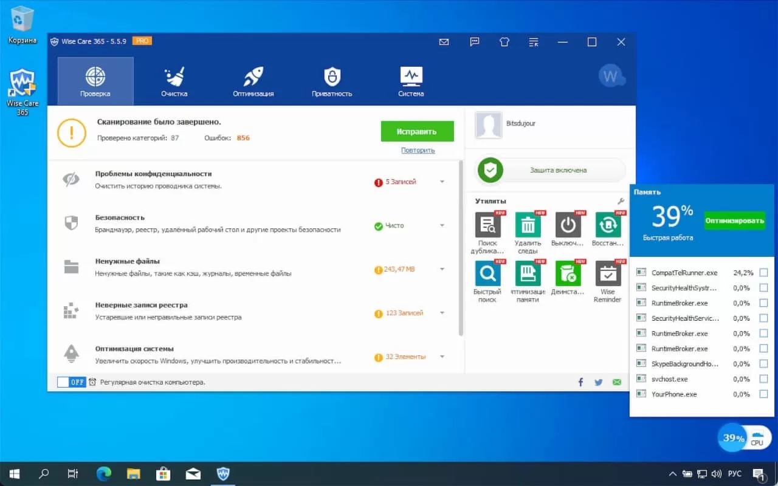The height and width of the screenshot is (486, 778).
Task: Enable the регулярная очистка компьютера switch
Action: coord(71,382)
